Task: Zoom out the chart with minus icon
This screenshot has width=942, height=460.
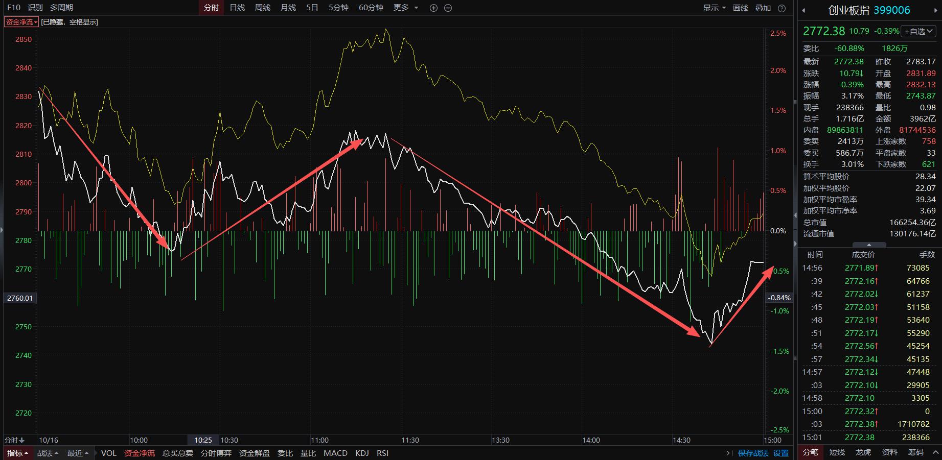Action: pos(448,8)
